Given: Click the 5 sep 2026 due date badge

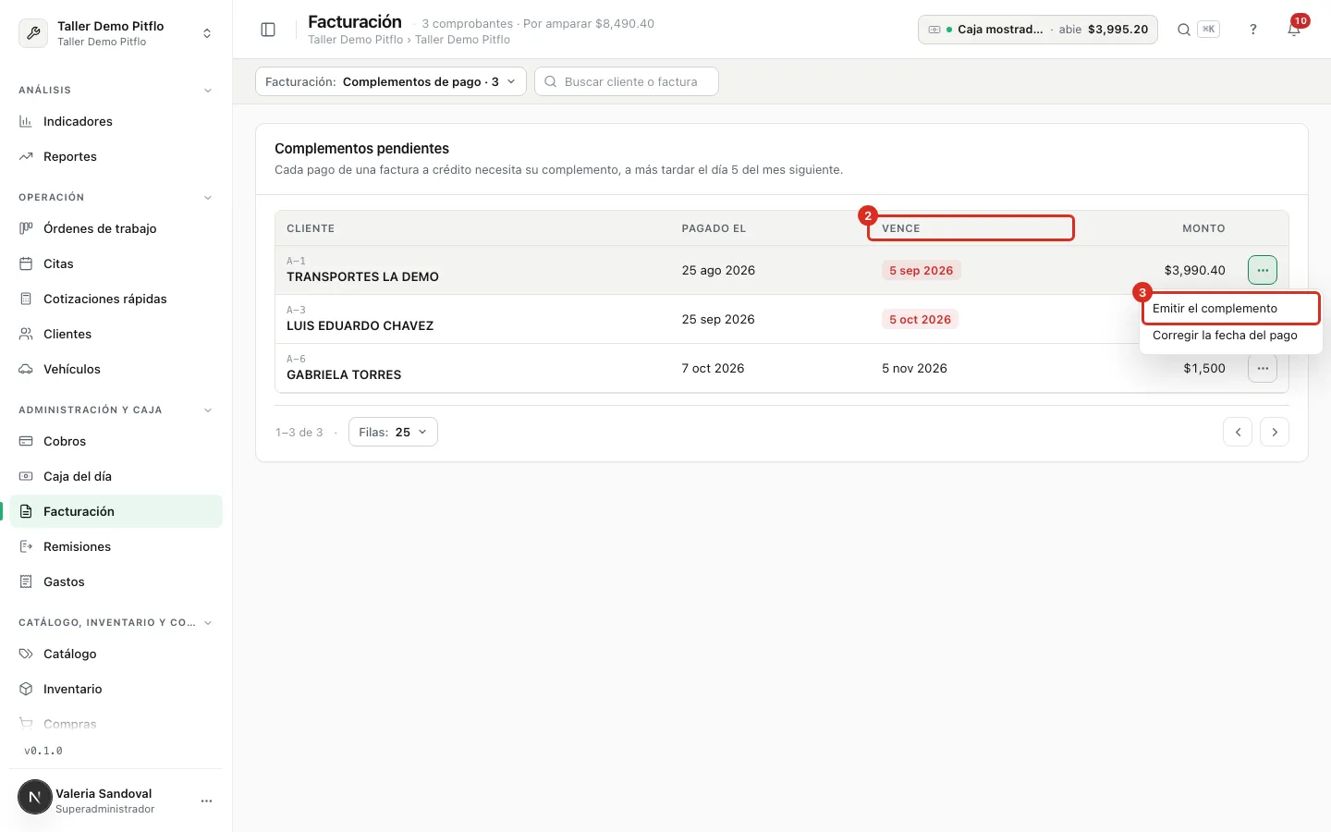Looking at the screenshot, I should pos(922,271).
